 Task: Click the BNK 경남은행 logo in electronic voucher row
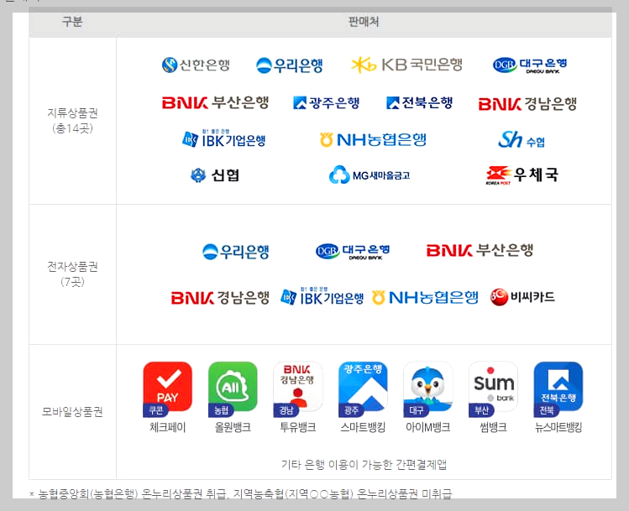click(220, 298)
